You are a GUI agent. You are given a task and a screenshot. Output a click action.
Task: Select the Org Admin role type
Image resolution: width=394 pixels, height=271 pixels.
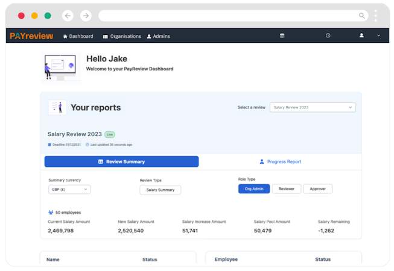(254, 188)
